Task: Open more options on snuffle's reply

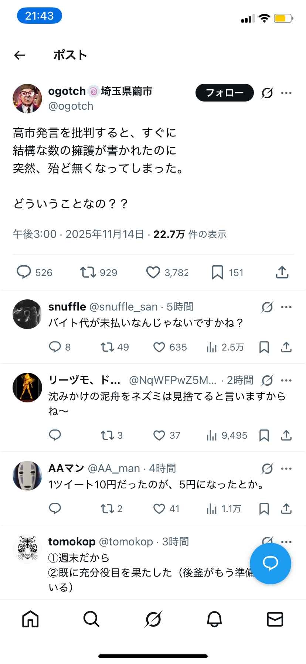Action: pyautogui.click(x=286, y=307)
